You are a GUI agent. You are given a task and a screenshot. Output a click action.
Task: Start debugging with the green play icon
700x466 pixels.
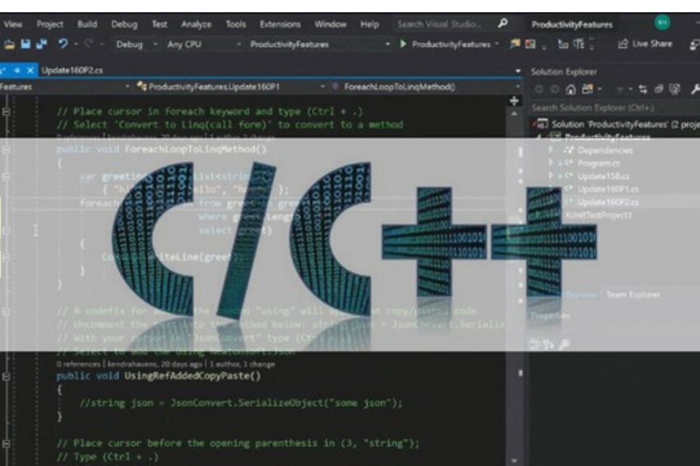[404, 44]
